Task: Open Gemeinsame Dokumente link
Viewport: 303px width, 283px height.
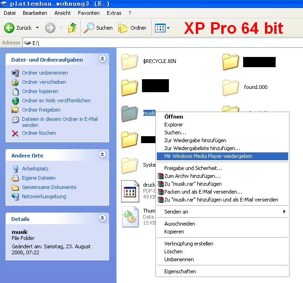Action: (49, 187)
